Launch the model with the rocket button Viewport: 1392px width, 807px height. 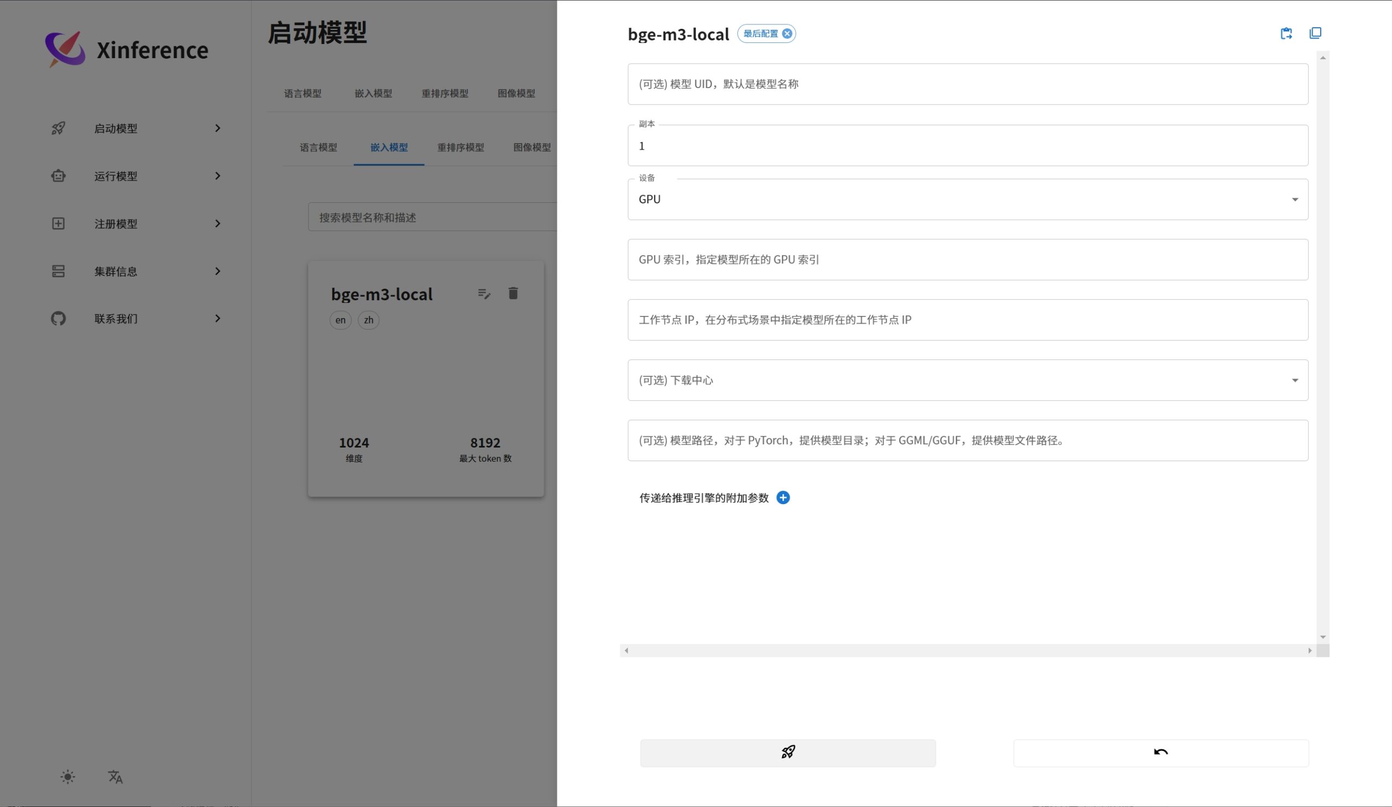coord(788,752)
